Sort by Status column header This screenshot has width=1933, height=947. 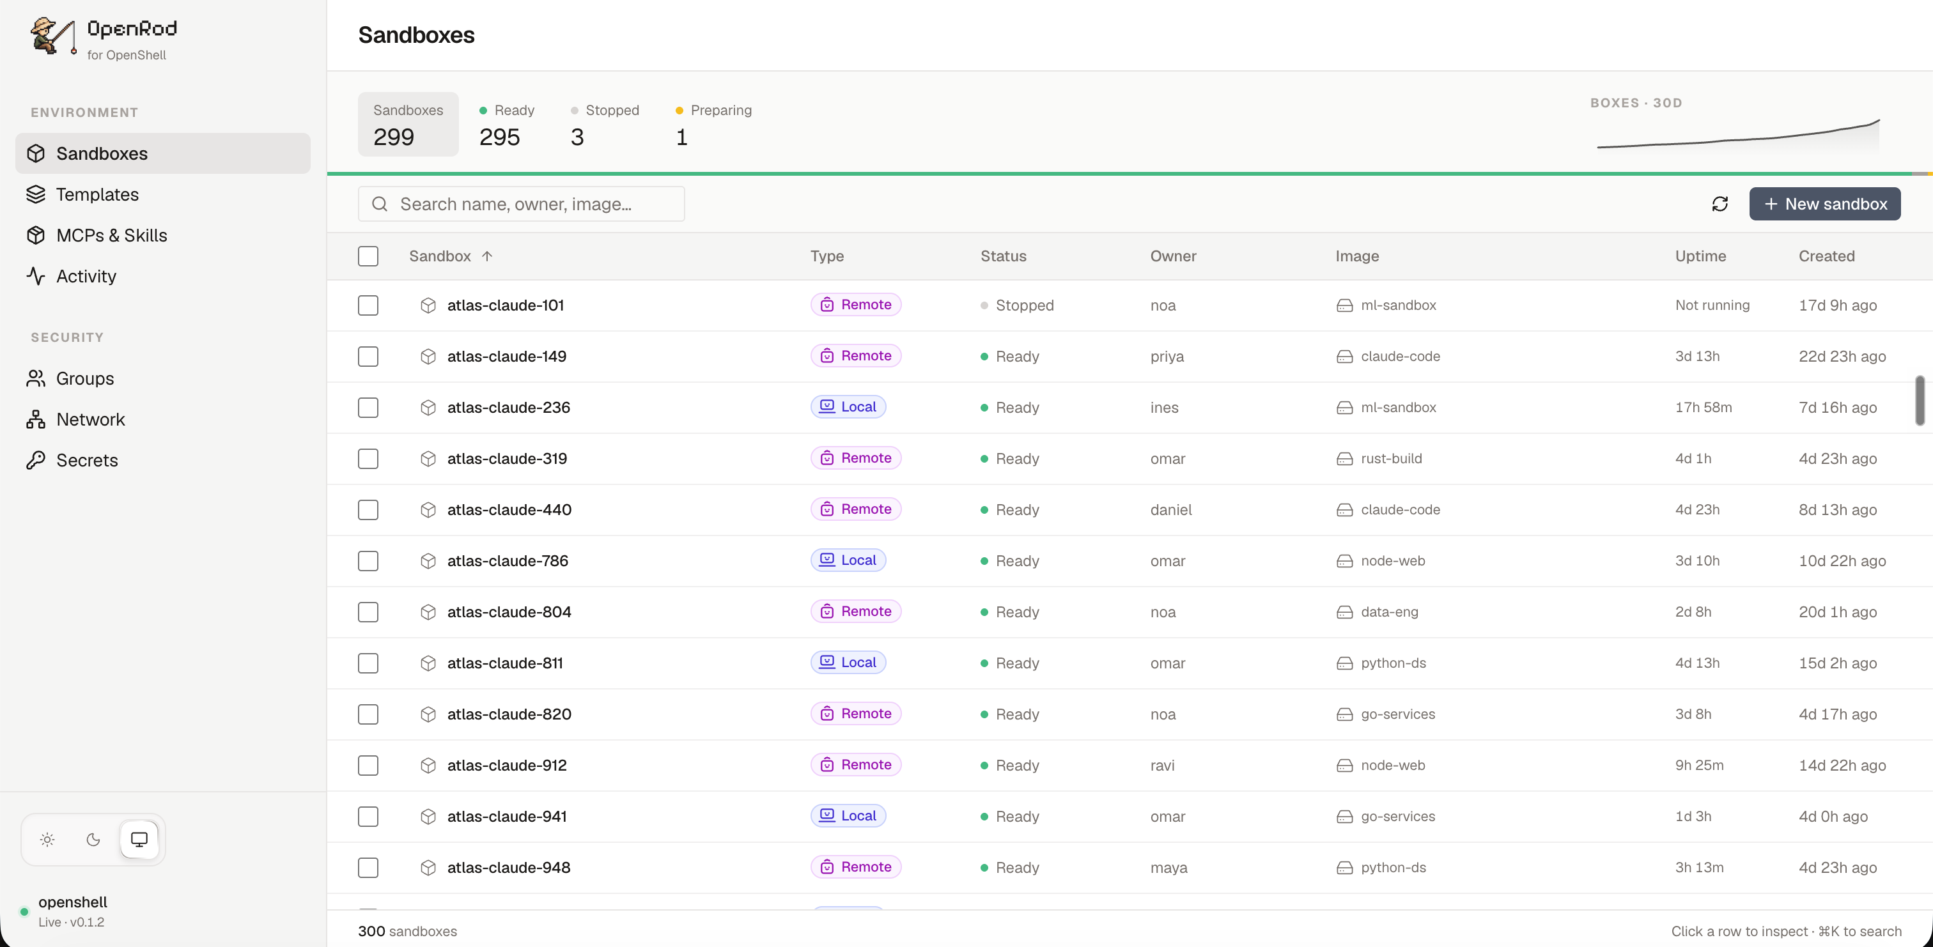pyautogui.click(x=1002, y=256)
